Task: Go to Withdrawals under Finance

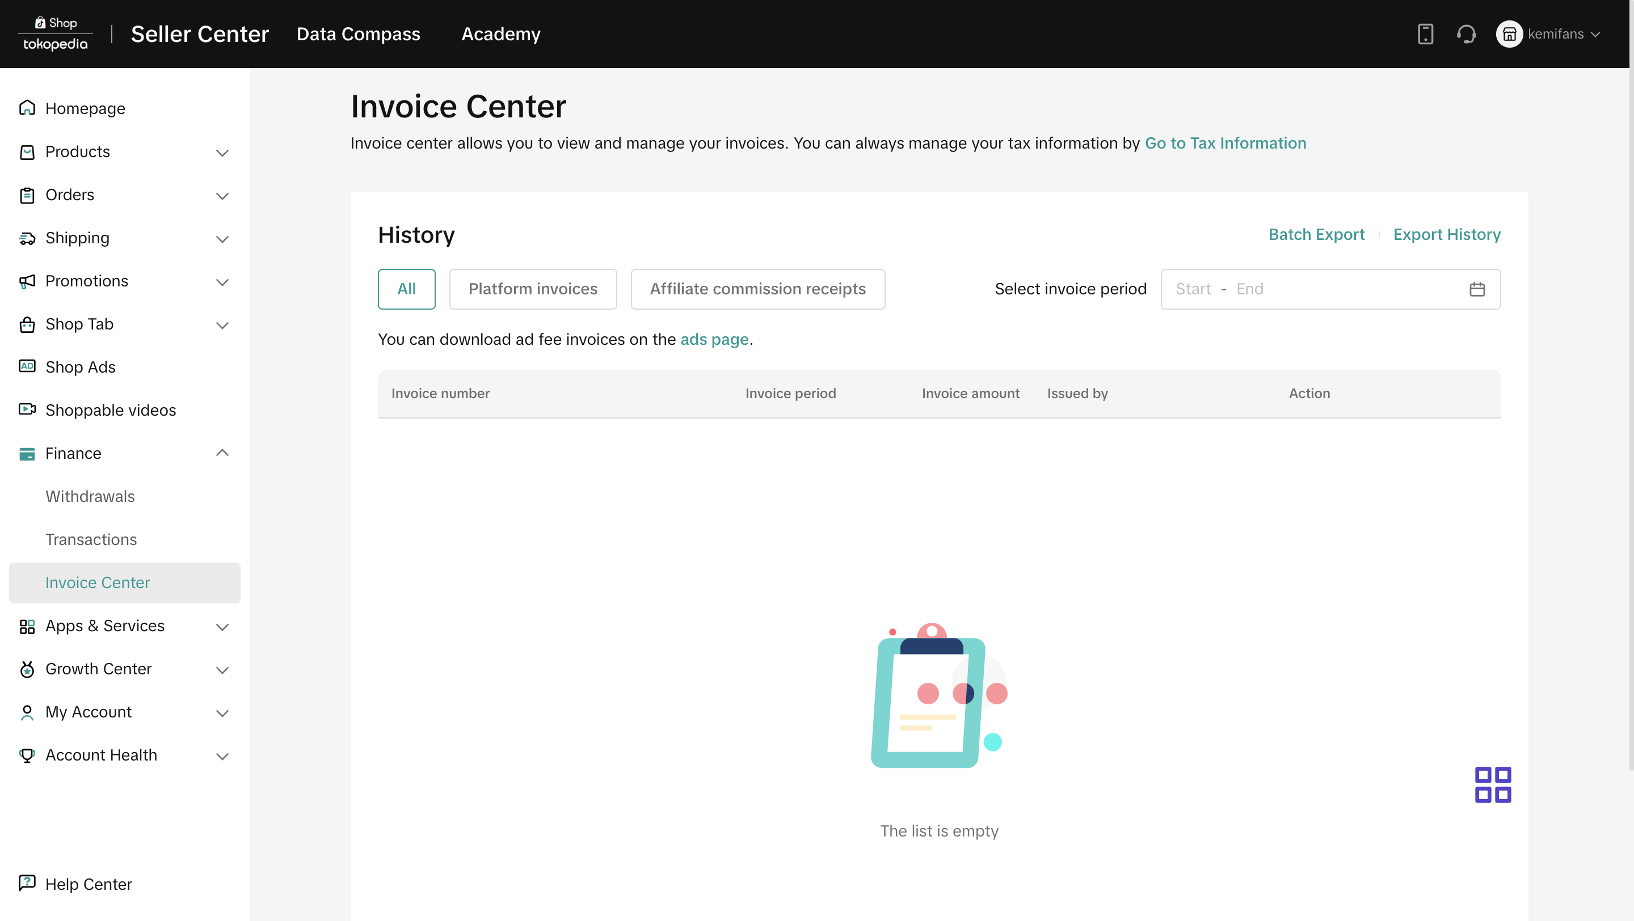Action: 90,496
